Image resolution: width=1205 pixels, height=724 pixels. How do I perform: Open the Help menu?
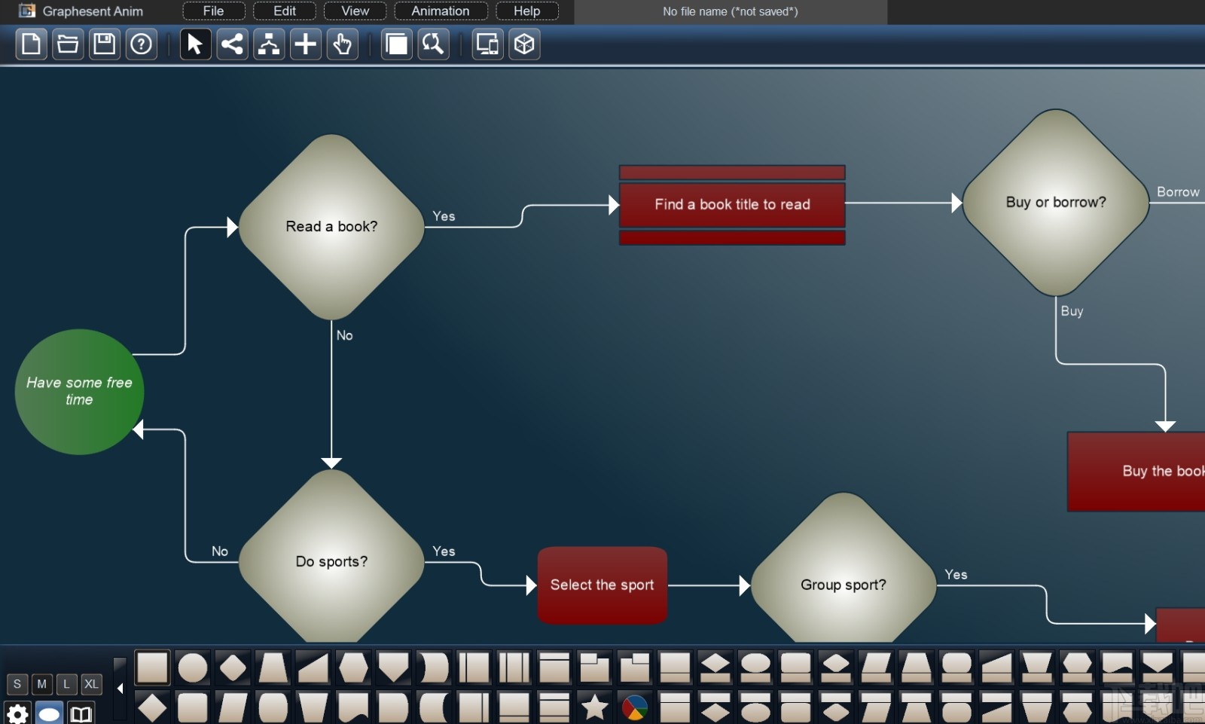coord(527,11)
